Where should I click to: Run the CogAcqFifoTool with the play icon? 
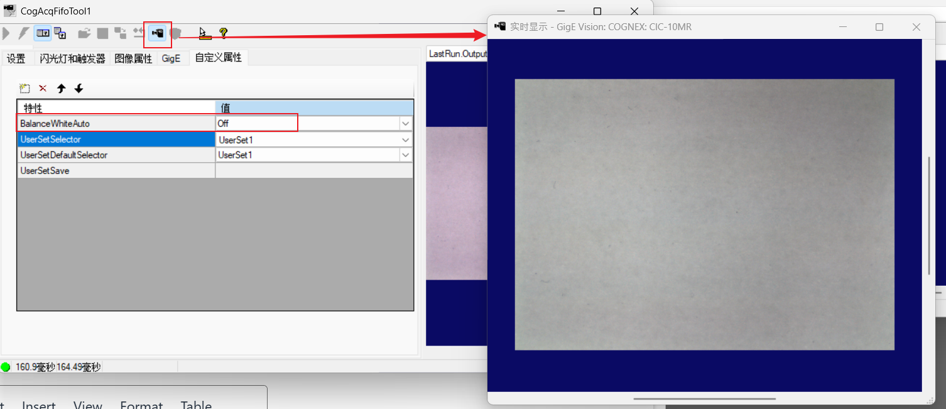(6, 33)
